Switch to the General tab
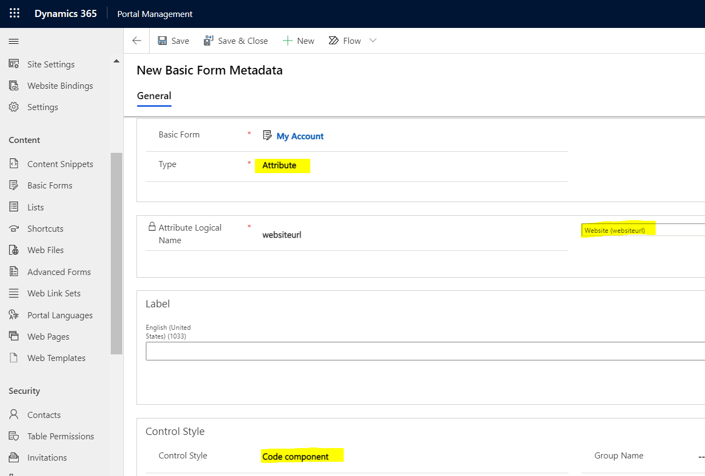705x476 pixels. click(154, 96)
